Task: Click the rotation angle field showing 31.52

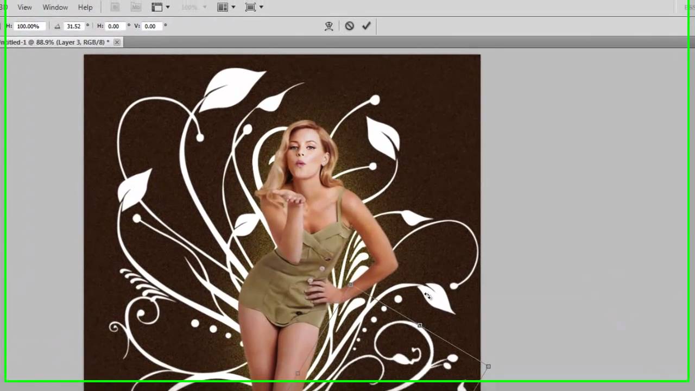Action: tap(73, 26)
